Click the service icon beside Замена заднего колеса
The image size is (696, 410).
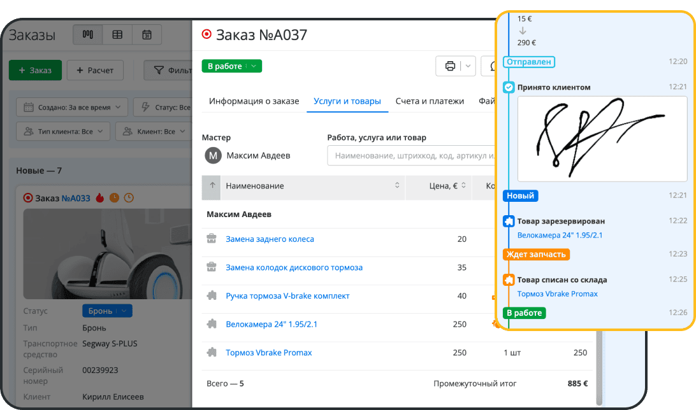coord(212,239)
